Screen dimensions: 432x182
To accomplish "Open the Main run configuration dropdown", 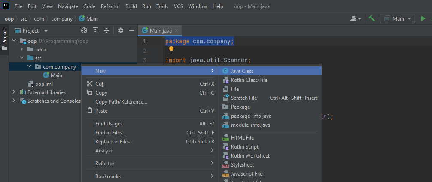I will pos(398,19).
